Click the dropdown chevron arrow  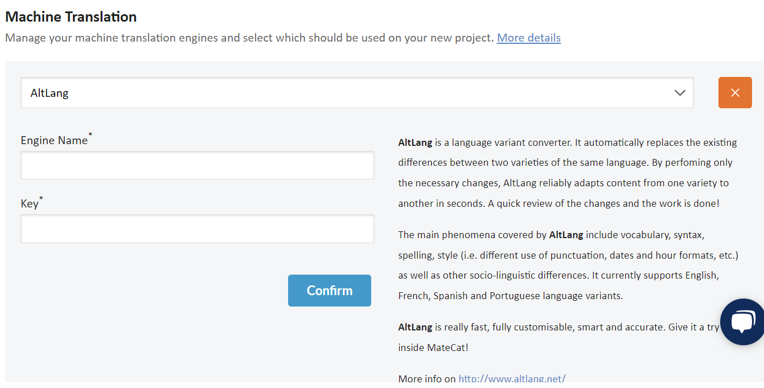(x=680, y=93)
